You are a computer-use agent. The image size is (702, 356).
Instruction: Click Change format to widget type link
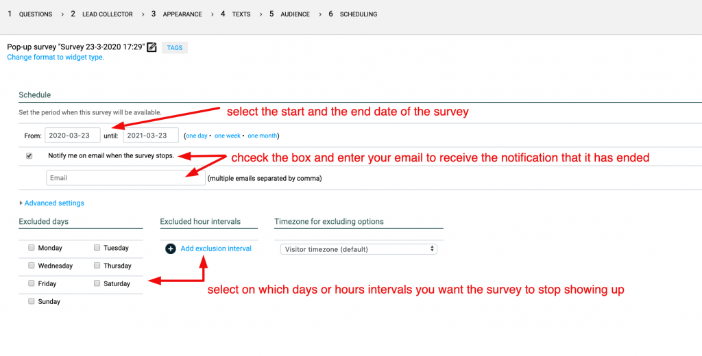click(56, 58)
